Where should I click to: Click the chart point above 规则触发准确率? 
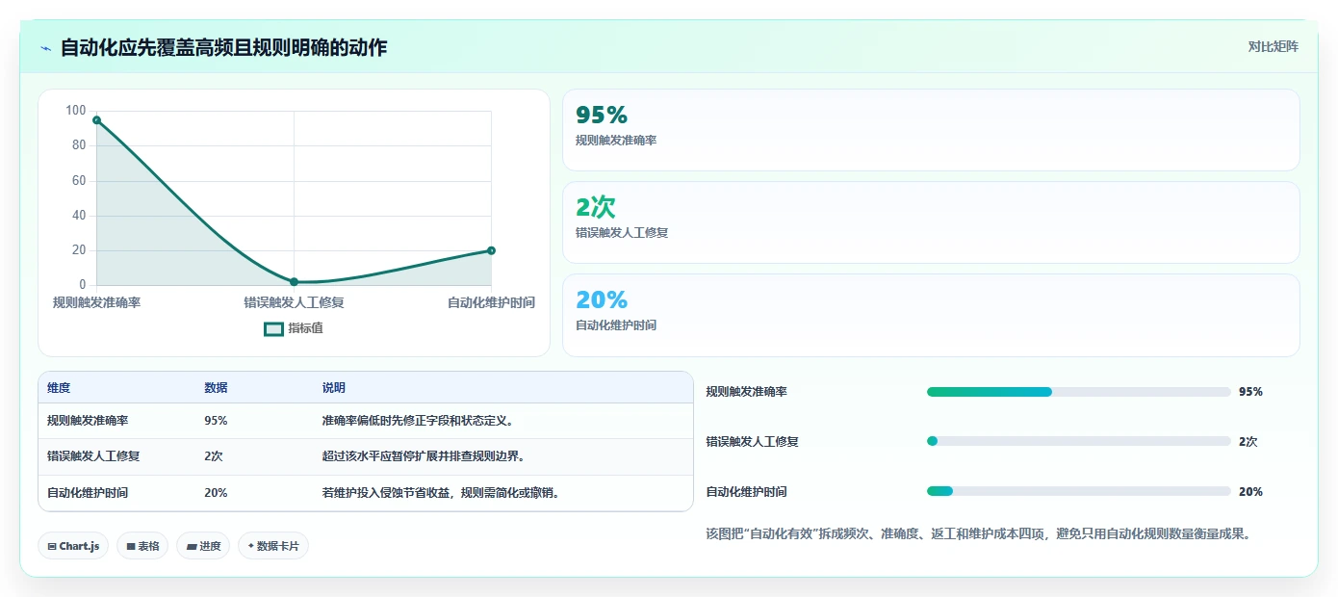pos(96,119)
